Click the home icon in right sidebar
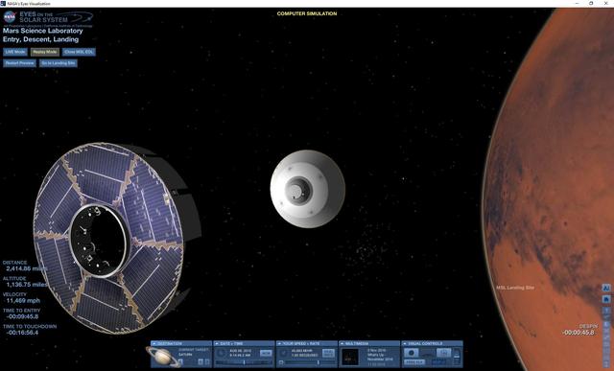Viewport: 614px width, 371px height. [606, 299]
